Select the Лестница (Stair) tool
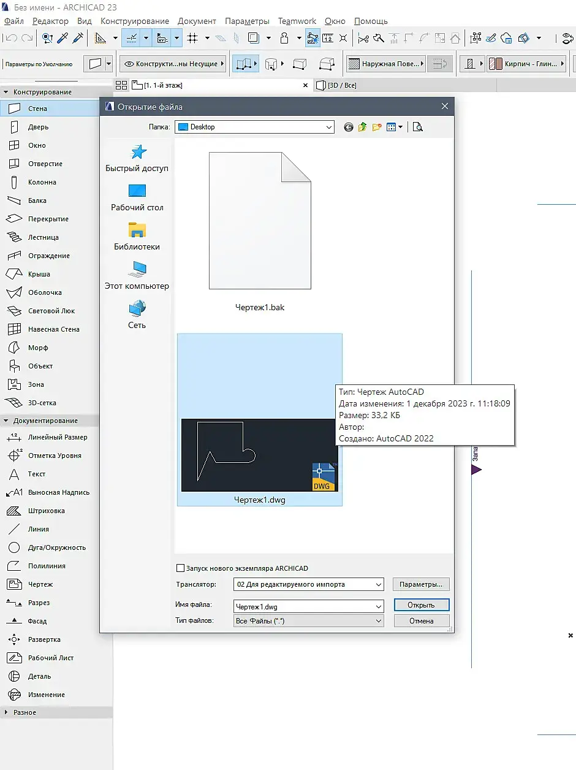Image resolution: width=576 pixels, height=770 pixels. (x=43, y=237)
